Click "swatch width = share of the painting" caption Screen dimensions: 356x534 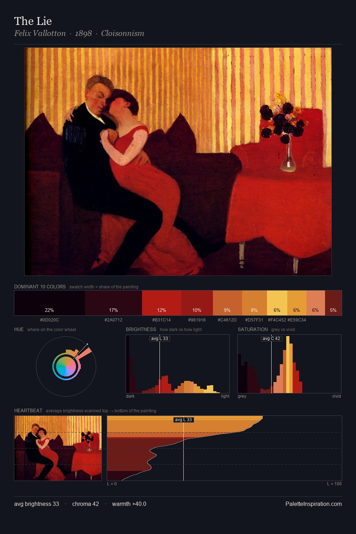[104, 287]
